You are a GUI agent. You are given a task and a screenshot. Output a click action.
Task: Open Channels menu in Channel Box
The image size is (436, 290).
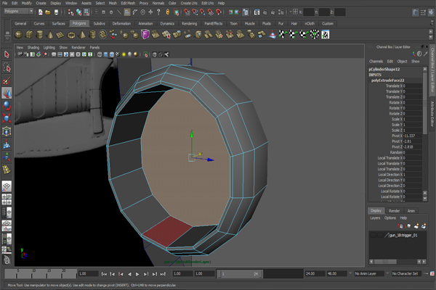[376, 62]
